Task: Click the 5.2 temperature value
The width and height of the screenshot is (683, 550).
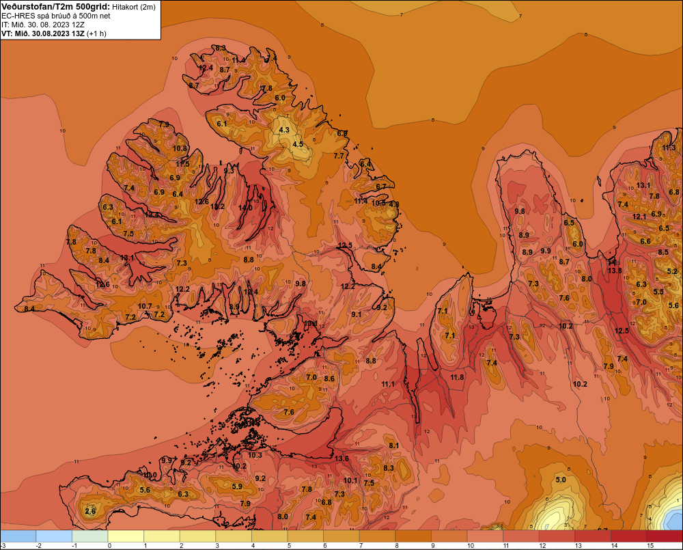Action: (672, 271)
